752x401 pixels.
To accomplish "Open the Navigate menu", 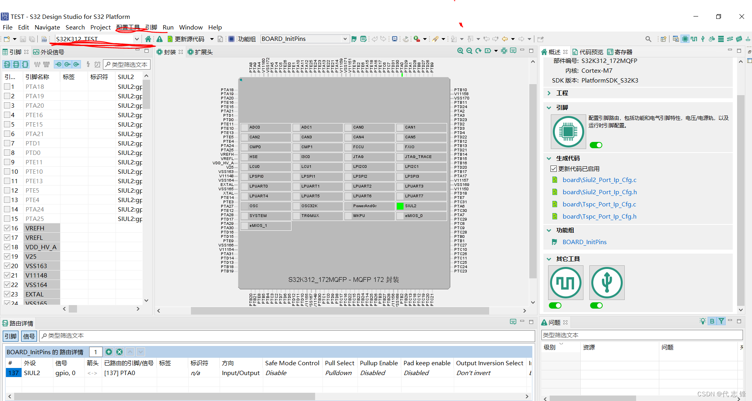I will point(47,27).
